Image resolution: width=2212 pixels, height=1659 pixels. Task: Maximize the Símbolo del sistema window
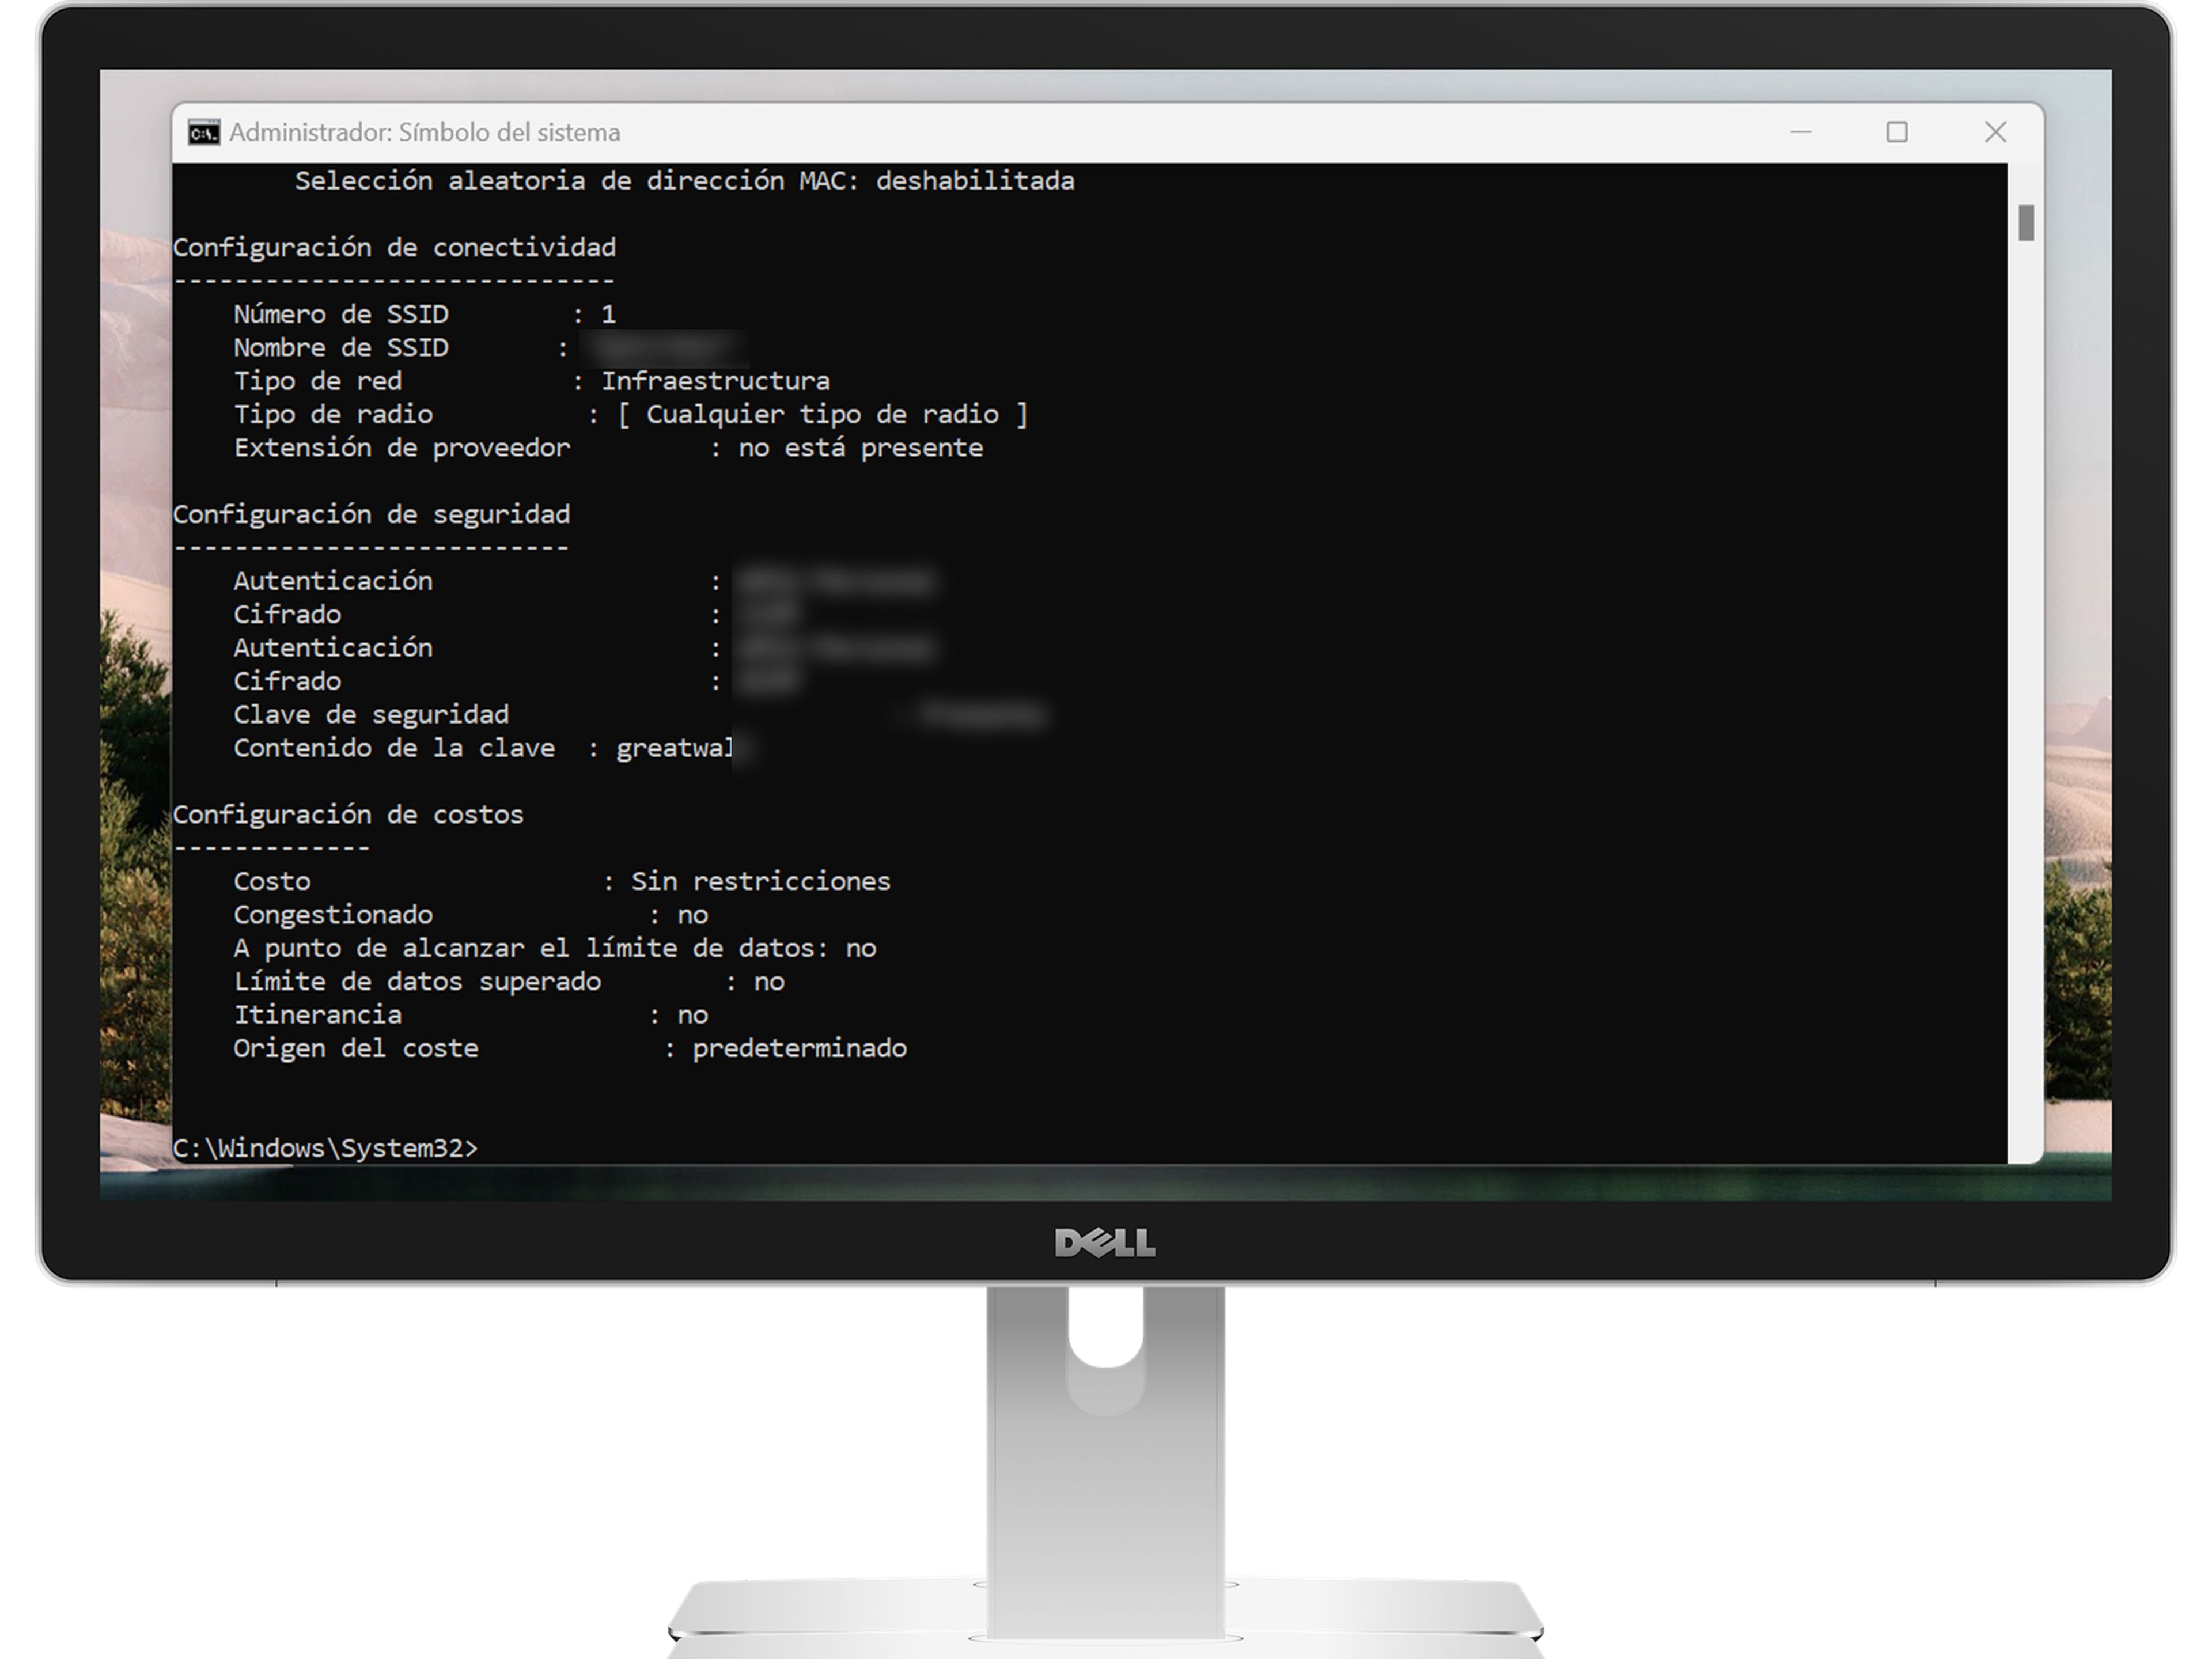coord(1897,132)
